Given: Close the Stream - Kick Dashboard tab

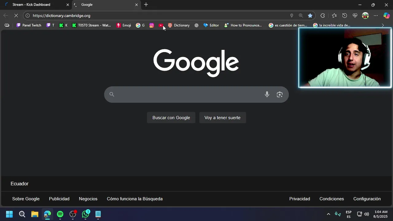Looking at the screenshot, I should coord(68,5).
